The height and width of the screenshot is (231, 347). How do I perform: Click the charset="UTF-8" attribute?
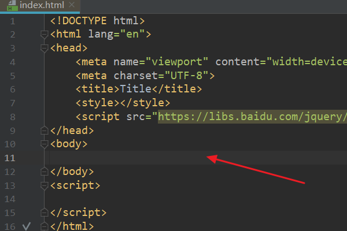(x=161, y=76)
